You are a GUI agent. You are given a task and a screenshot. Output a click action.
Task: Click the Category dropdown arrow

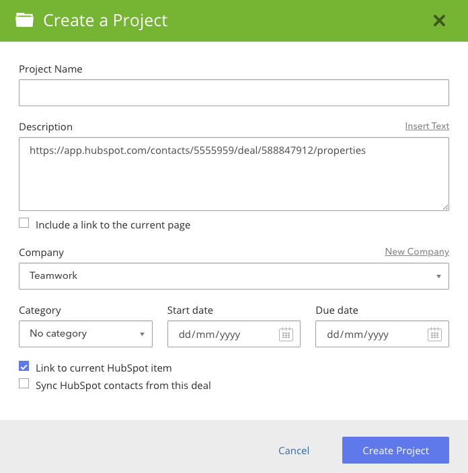click(142, 334)
